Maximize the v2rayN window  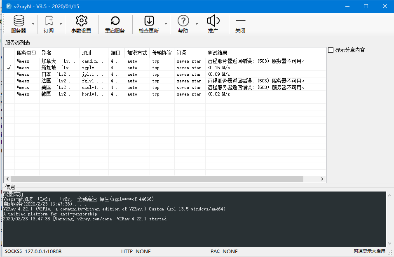point(366,6)
